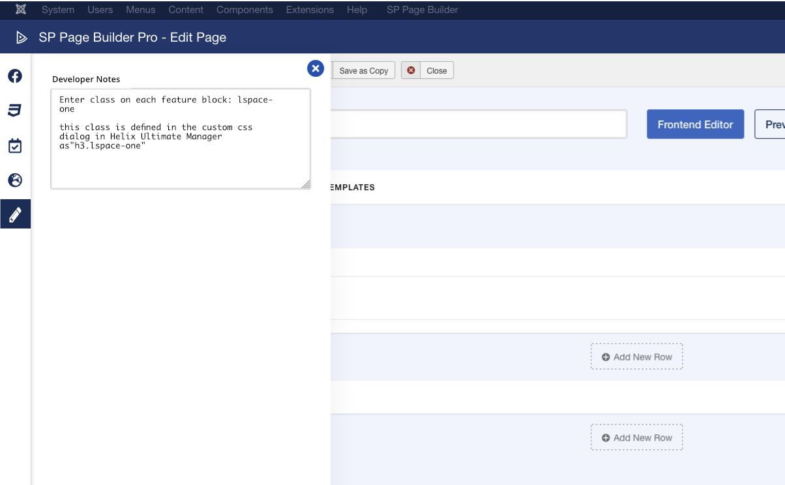Click the plus icon in second Add New Row
Viewport: 785px width, 485px height.
(x=606, y=437)
